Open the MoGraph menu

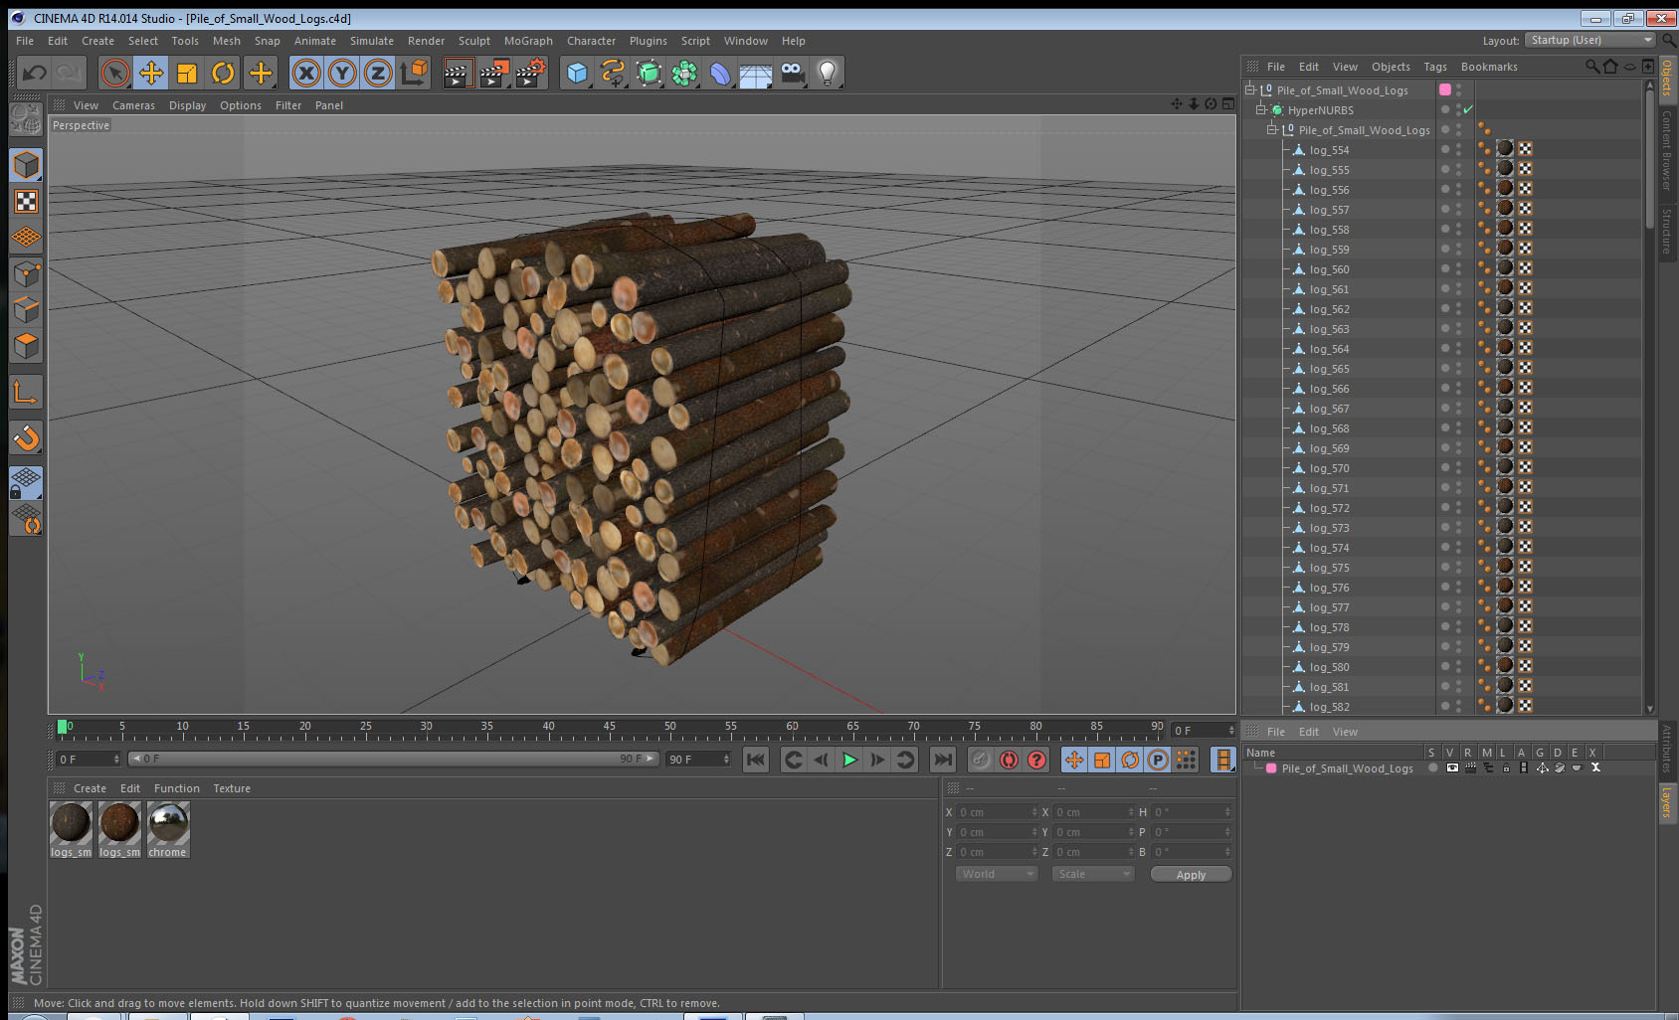pos(527,41)
